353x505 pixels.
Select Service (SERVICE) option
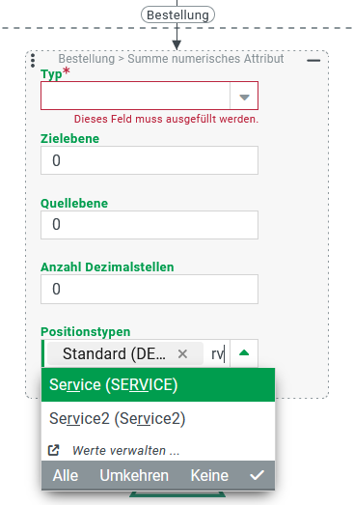tap(158, 384)
